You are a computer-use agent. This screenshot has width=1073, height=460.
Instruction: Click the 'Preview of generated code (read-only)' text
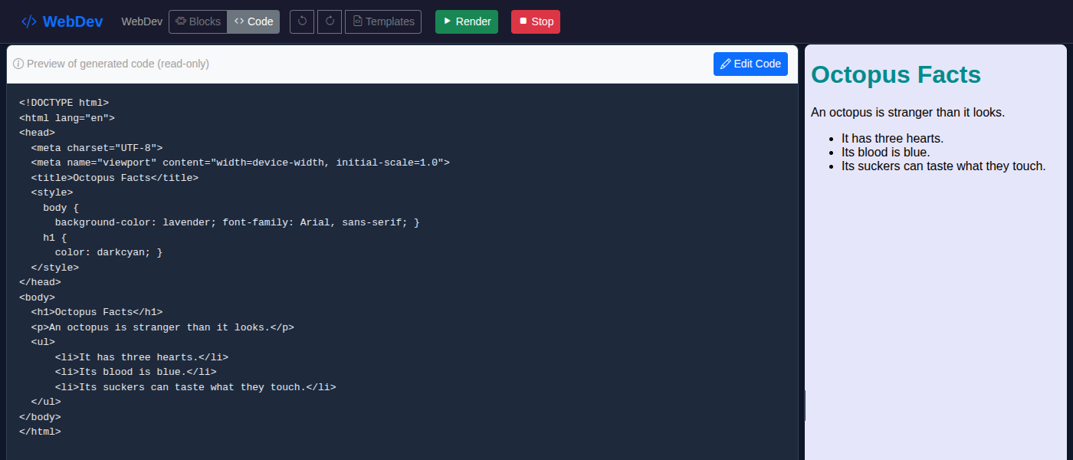tap(118, 64)
